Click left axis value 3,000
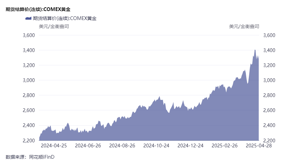 [x=29, y=80]
